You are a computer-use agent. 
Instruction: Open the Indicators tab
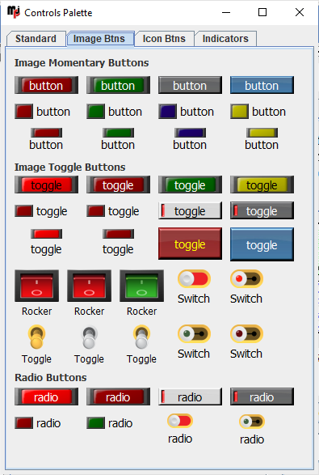pos(225,39)
